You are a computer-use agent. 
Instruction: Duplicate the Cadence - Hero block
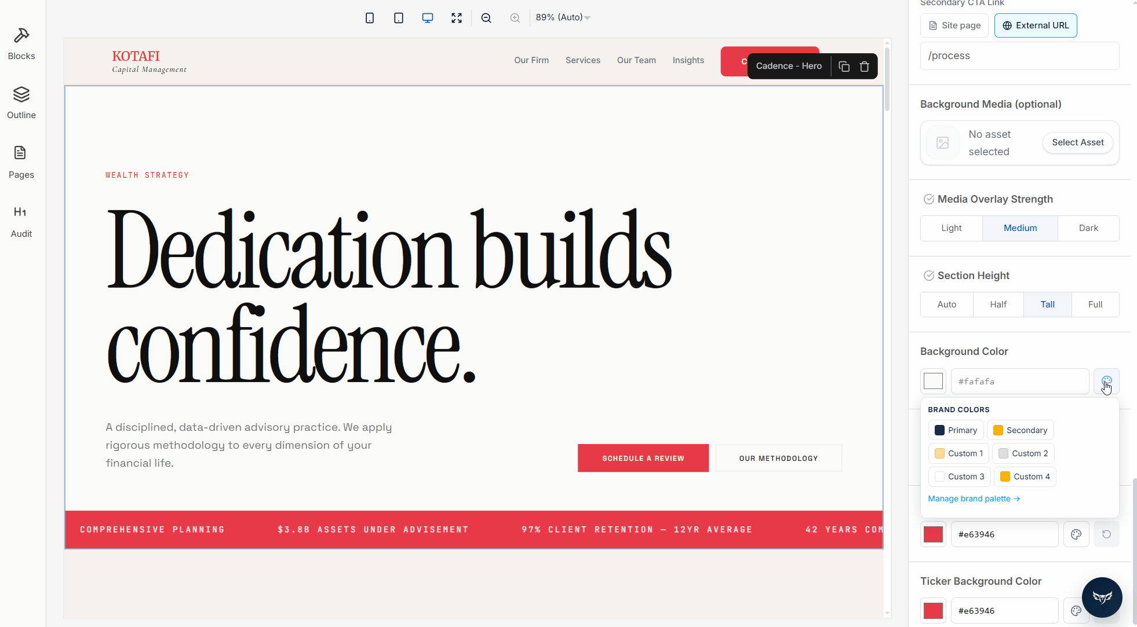844,66
